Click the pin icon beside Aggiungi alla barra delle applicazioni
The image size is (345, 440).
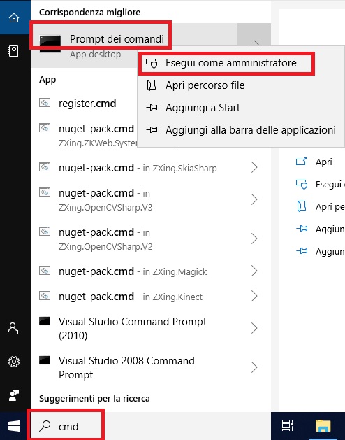pos(152,130)
